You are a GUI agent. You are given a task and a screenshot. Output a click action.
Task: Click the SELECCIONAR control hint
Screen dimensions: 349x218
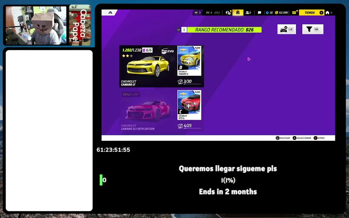[x=302, y=138]
